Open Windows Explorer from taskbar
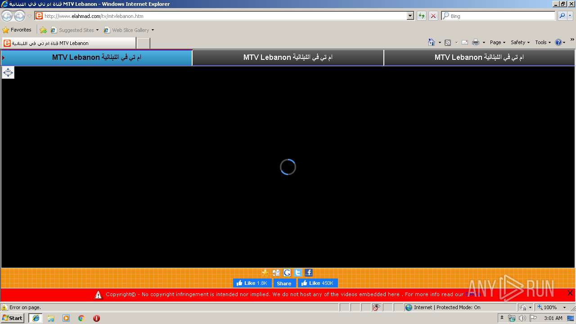 pyautogui.click(x=51, y=318)
